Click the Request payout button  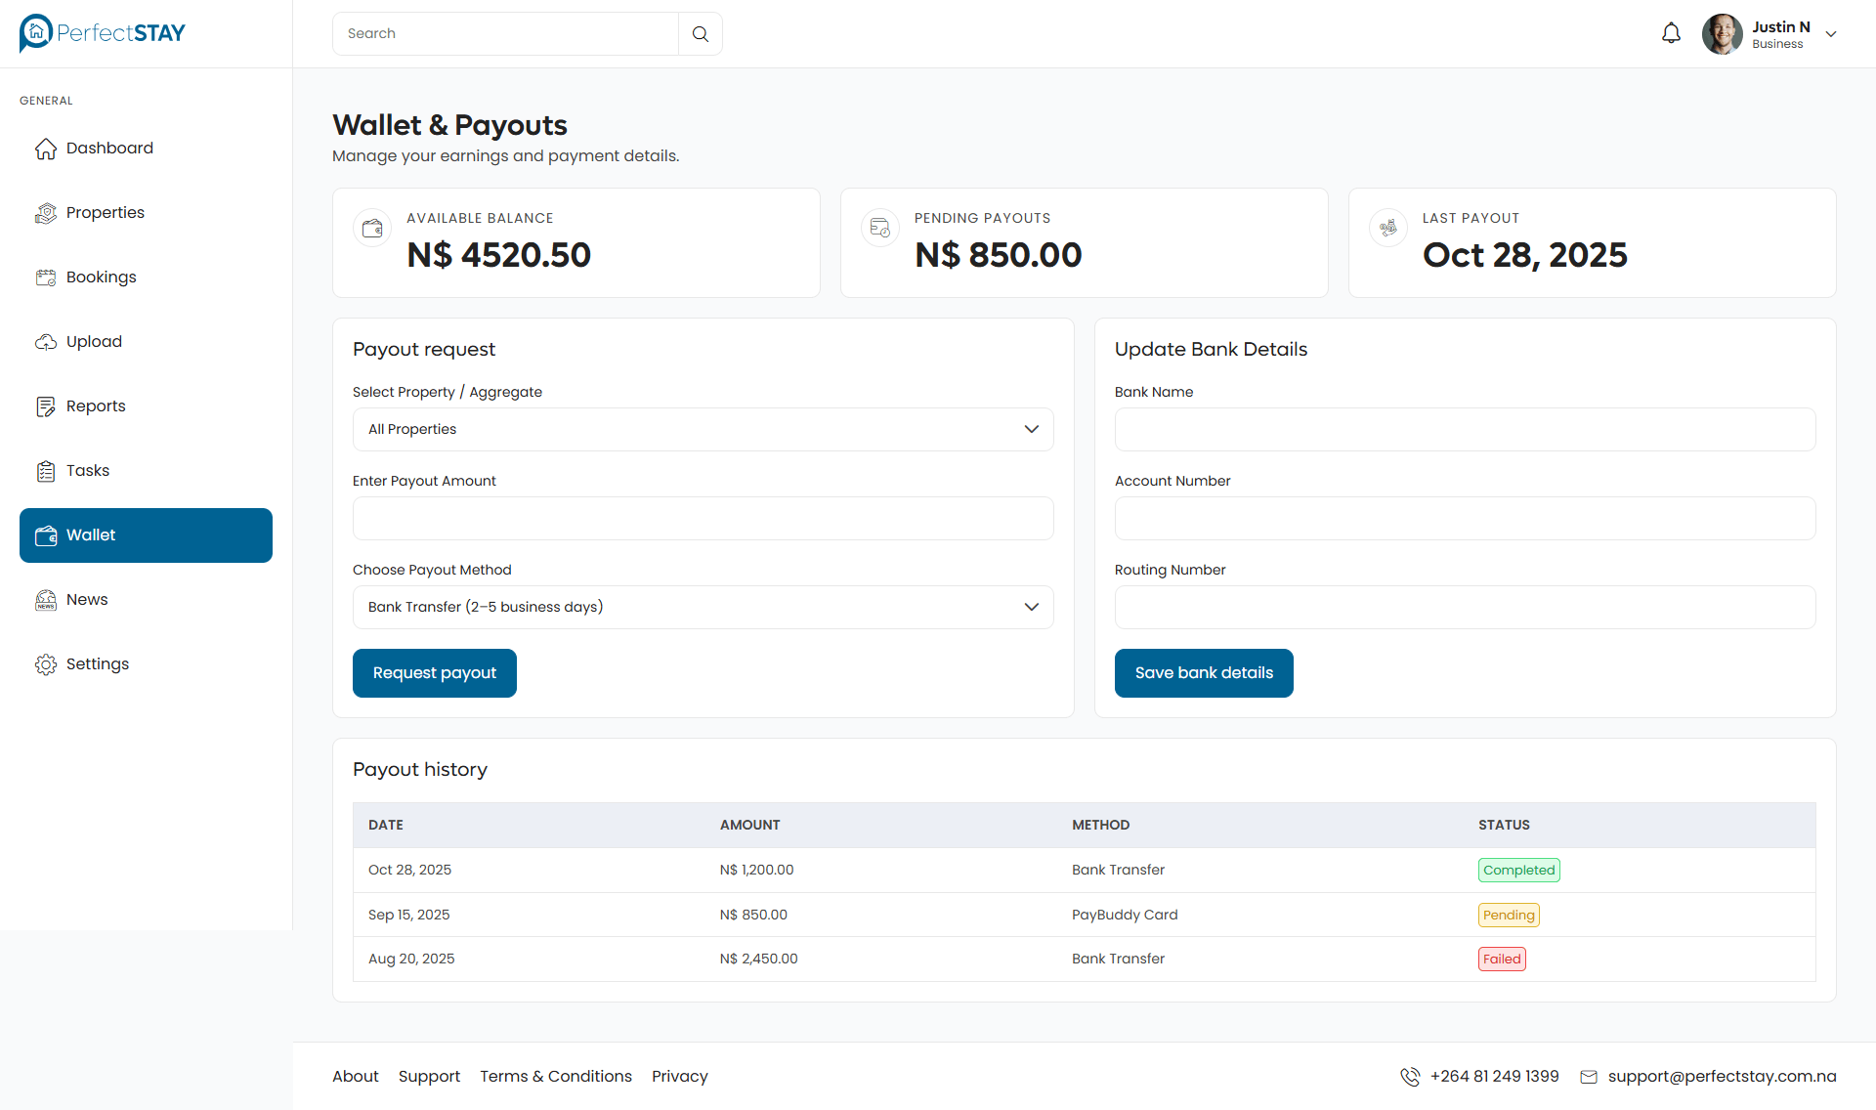click(x=434, y=672)
